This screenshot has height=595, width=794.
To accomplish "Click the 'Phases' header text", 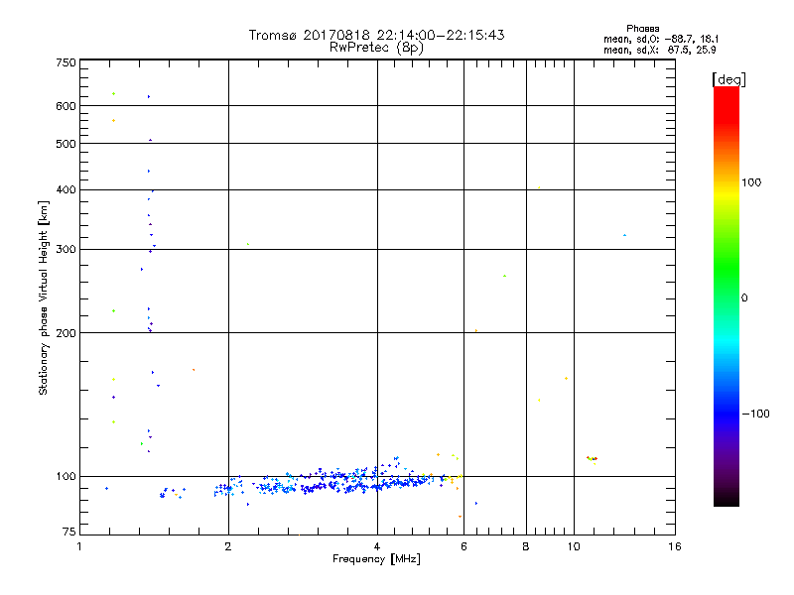I will click(642, 29).
